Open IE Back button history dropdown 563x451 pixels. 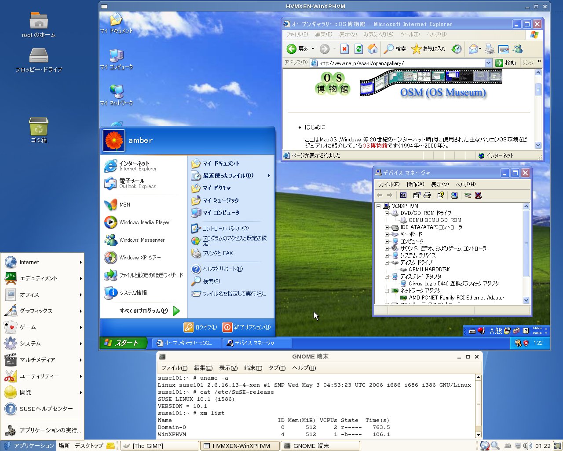313,49
